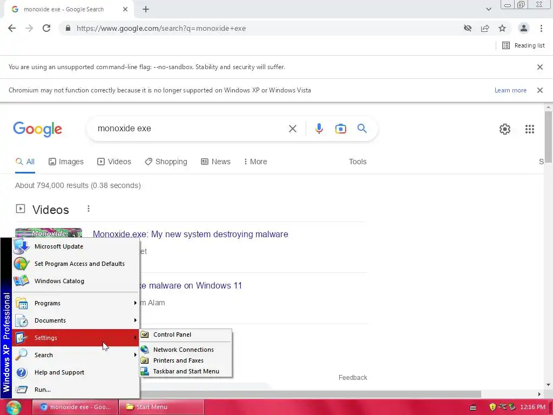Open Taskbar and Start Menu settings
The image size is (553, 415).
pyautogui.click(x=186, y=371)
